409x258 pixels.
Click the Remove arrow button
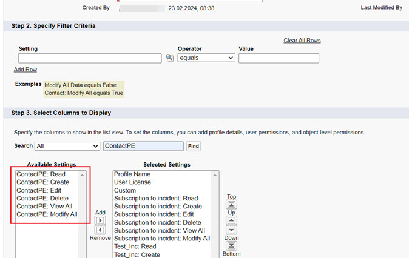click(100, 230)
